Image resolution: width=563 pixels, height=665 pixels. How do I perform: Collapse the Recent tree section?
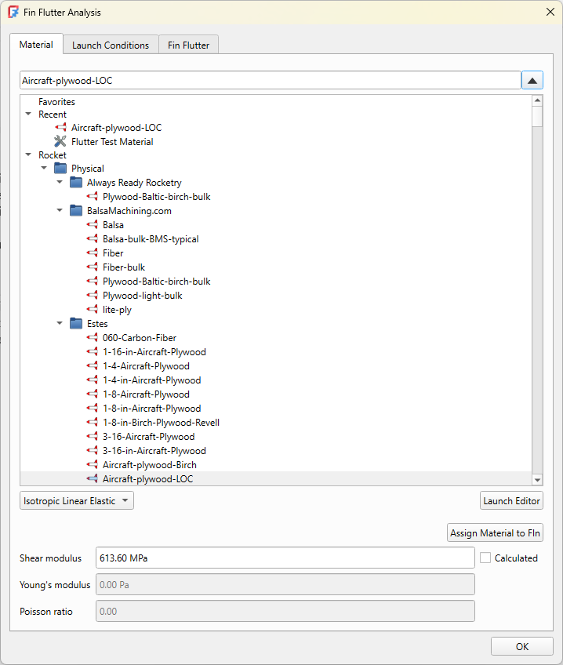(x=28, y=114)
